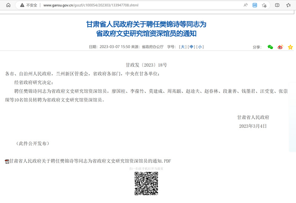Set font size to medium (中)
This screenshot has height=203, width=296.
point(191,47)
